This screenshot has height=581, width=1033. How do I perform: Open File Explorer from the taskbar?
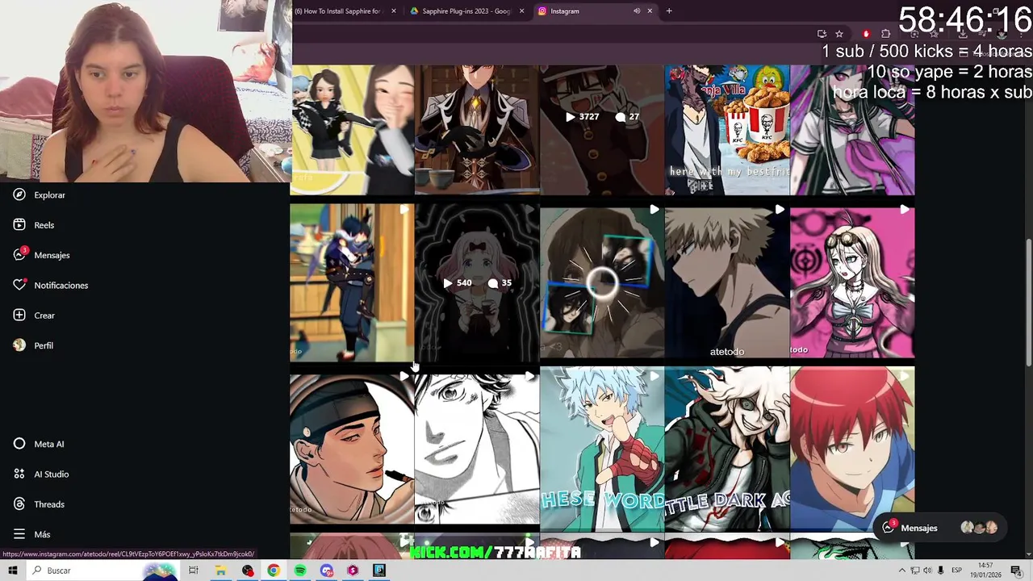[x=220, y=571]
